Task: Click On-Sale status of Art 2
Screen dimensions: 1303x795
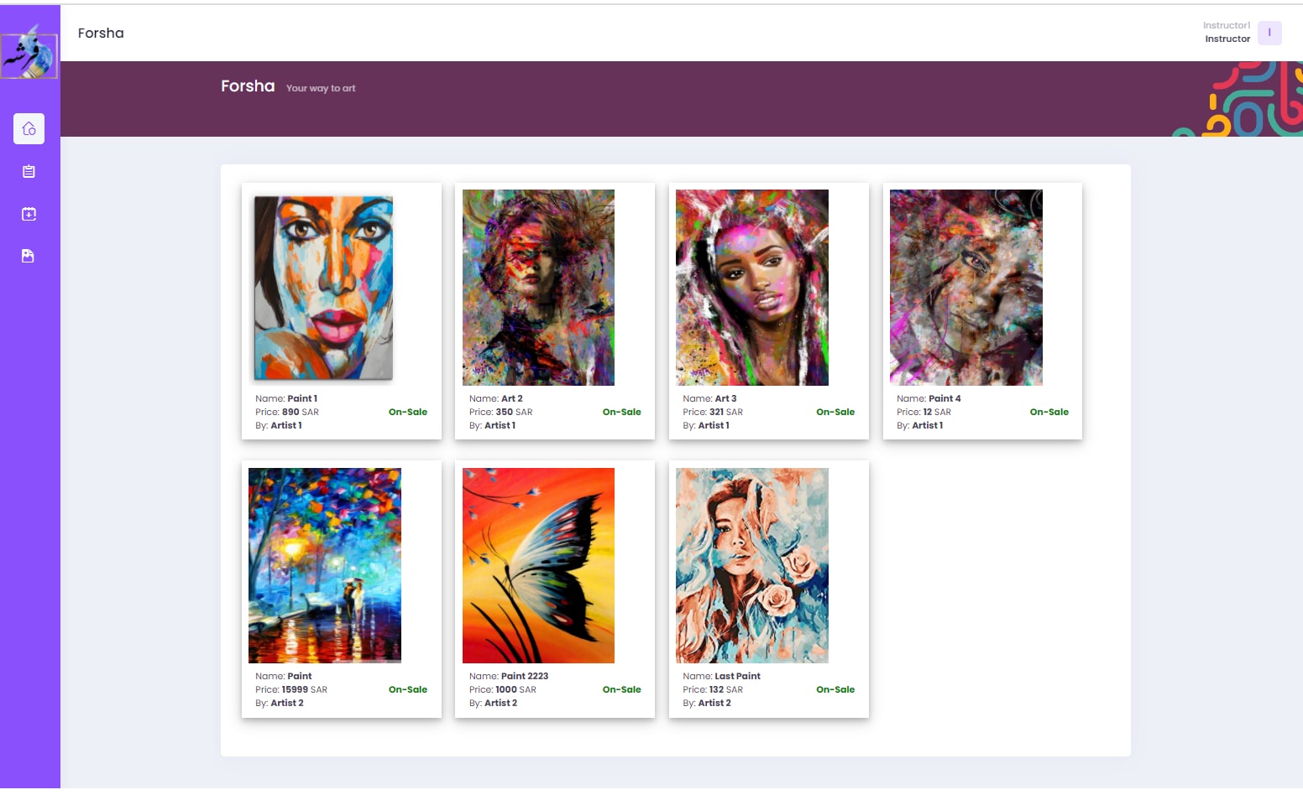Action: (x=622, y=412)
